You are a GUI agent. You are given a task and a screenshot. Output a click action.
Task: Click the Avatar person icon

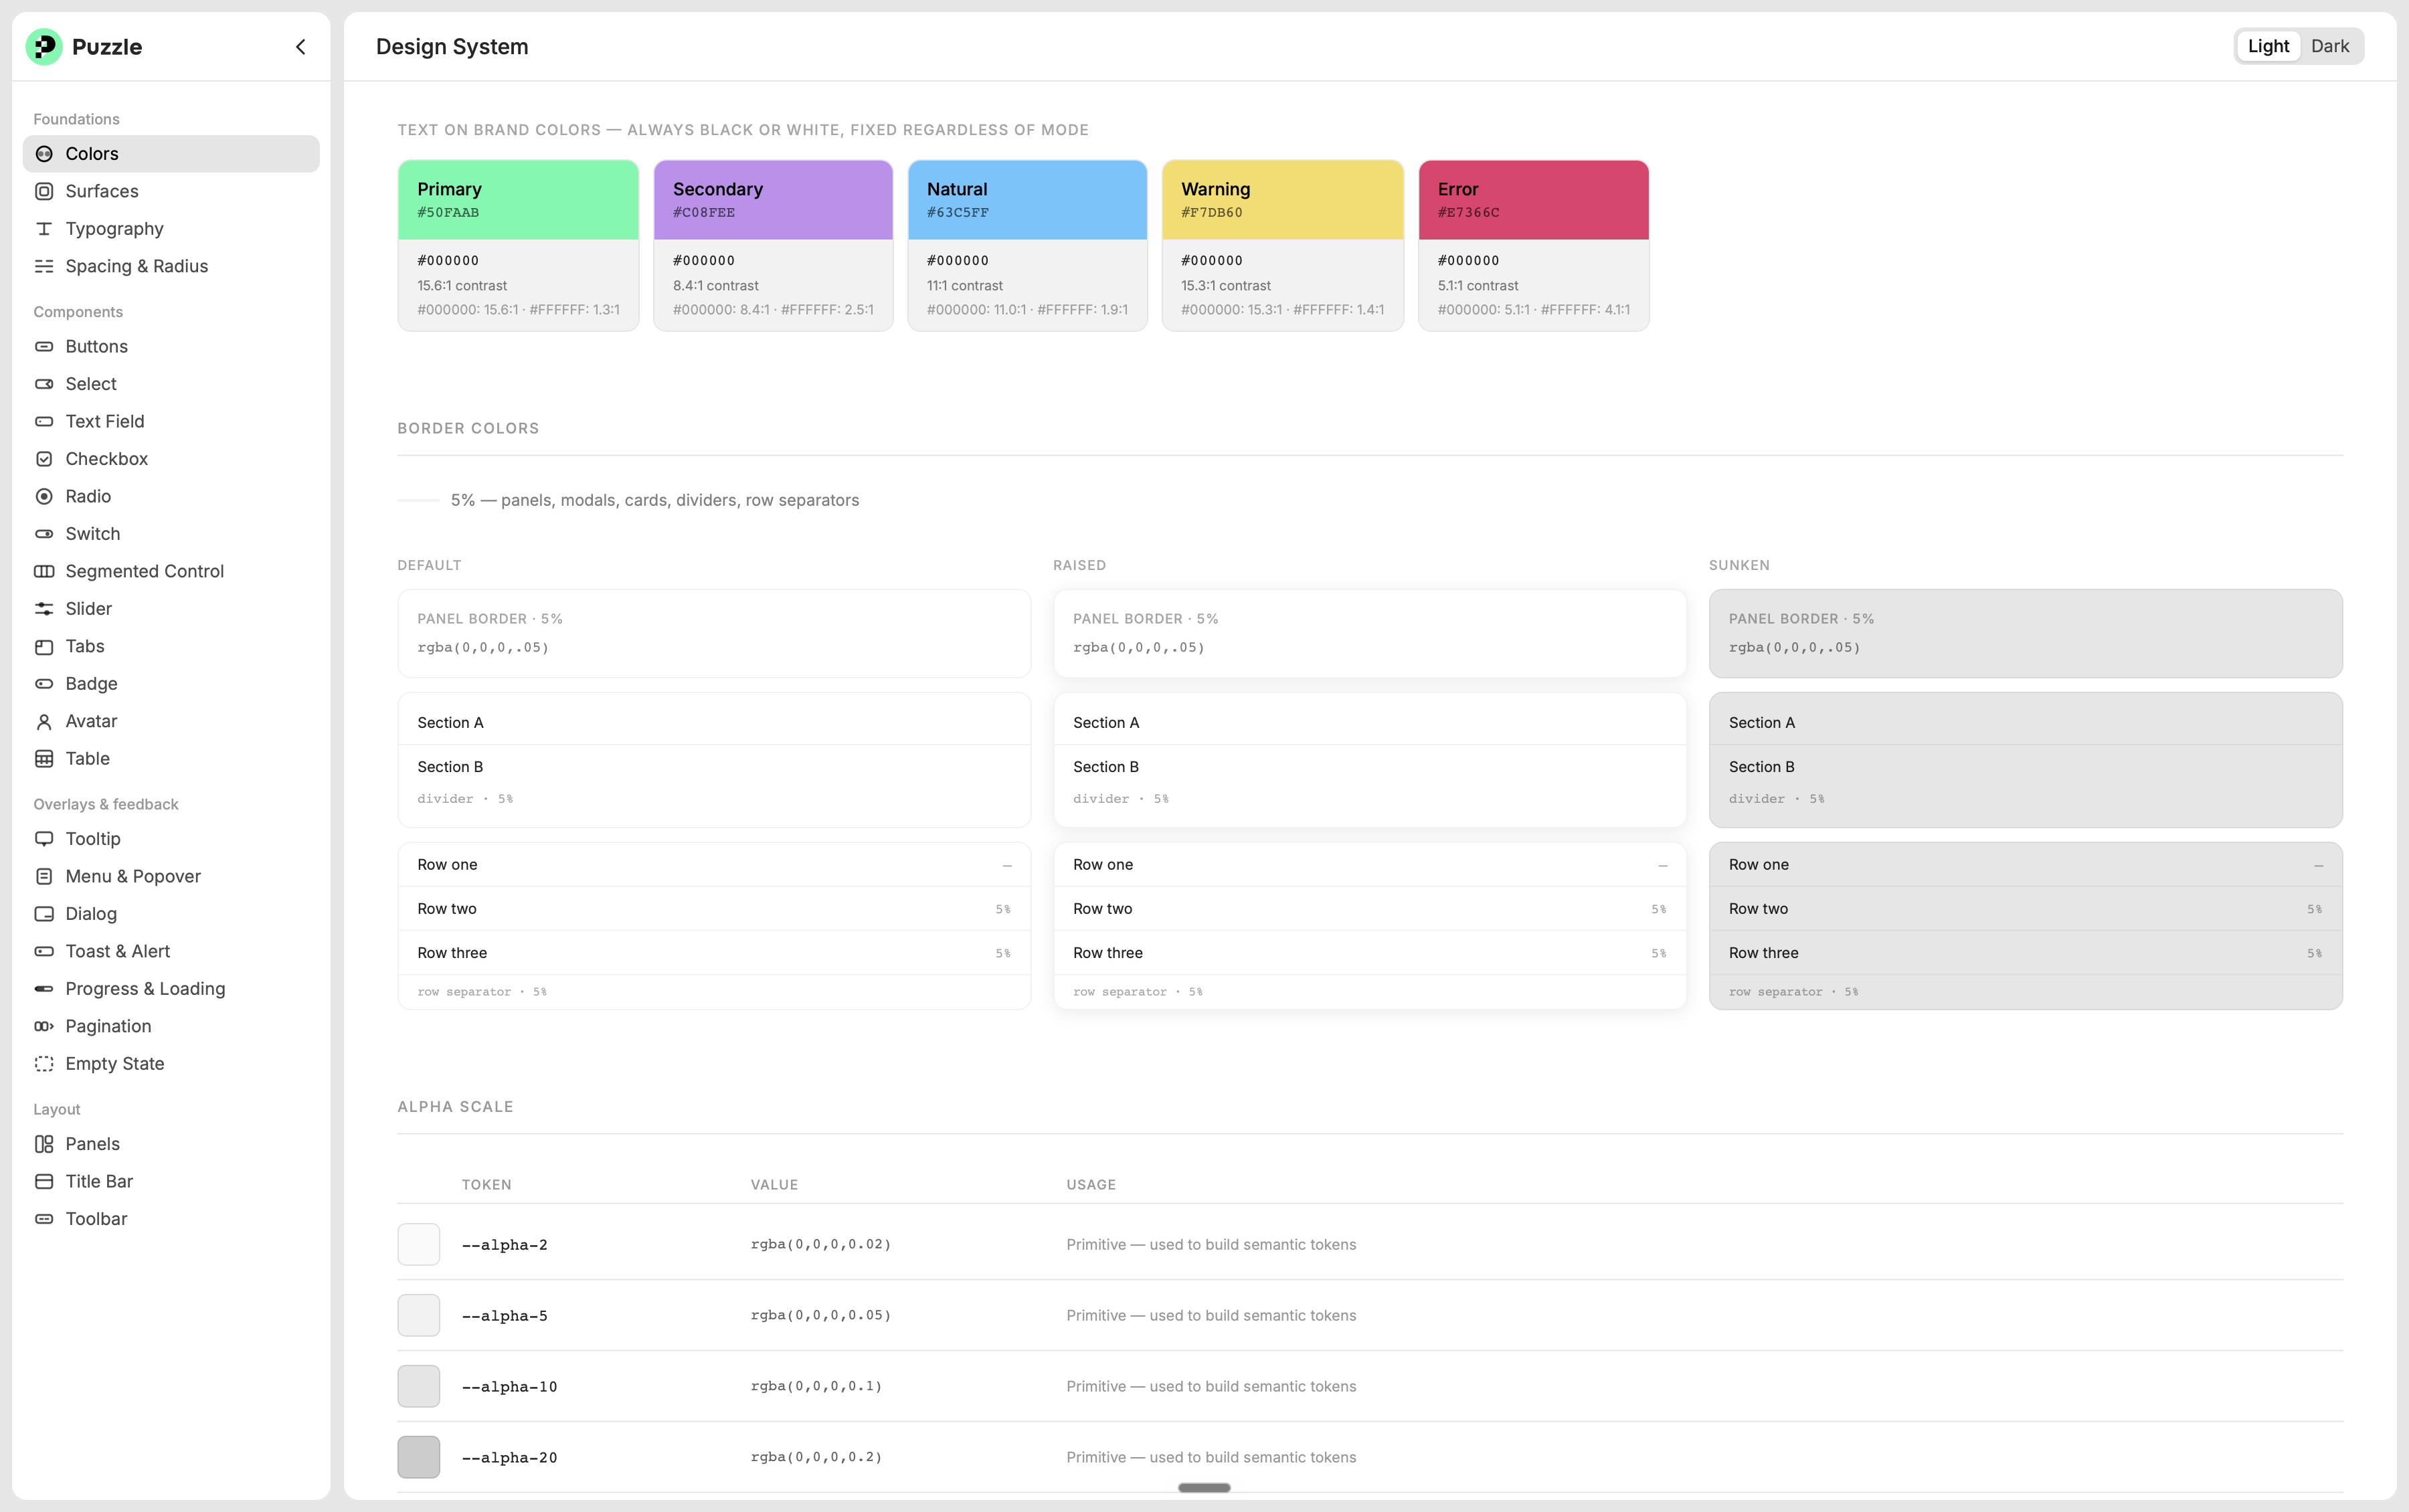(44, 722)
